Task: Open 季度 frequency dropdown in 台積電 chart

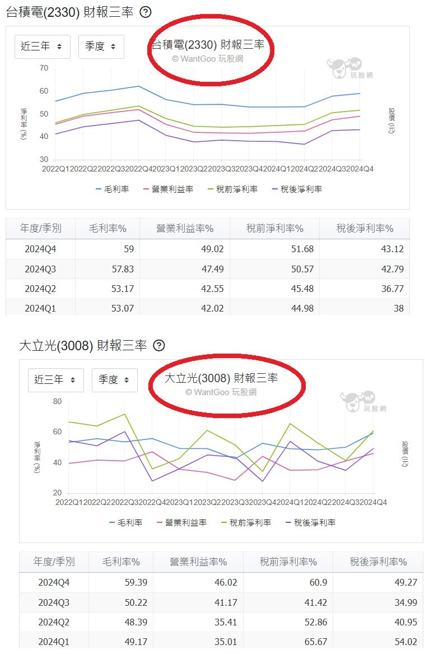Action: [101, 47]
